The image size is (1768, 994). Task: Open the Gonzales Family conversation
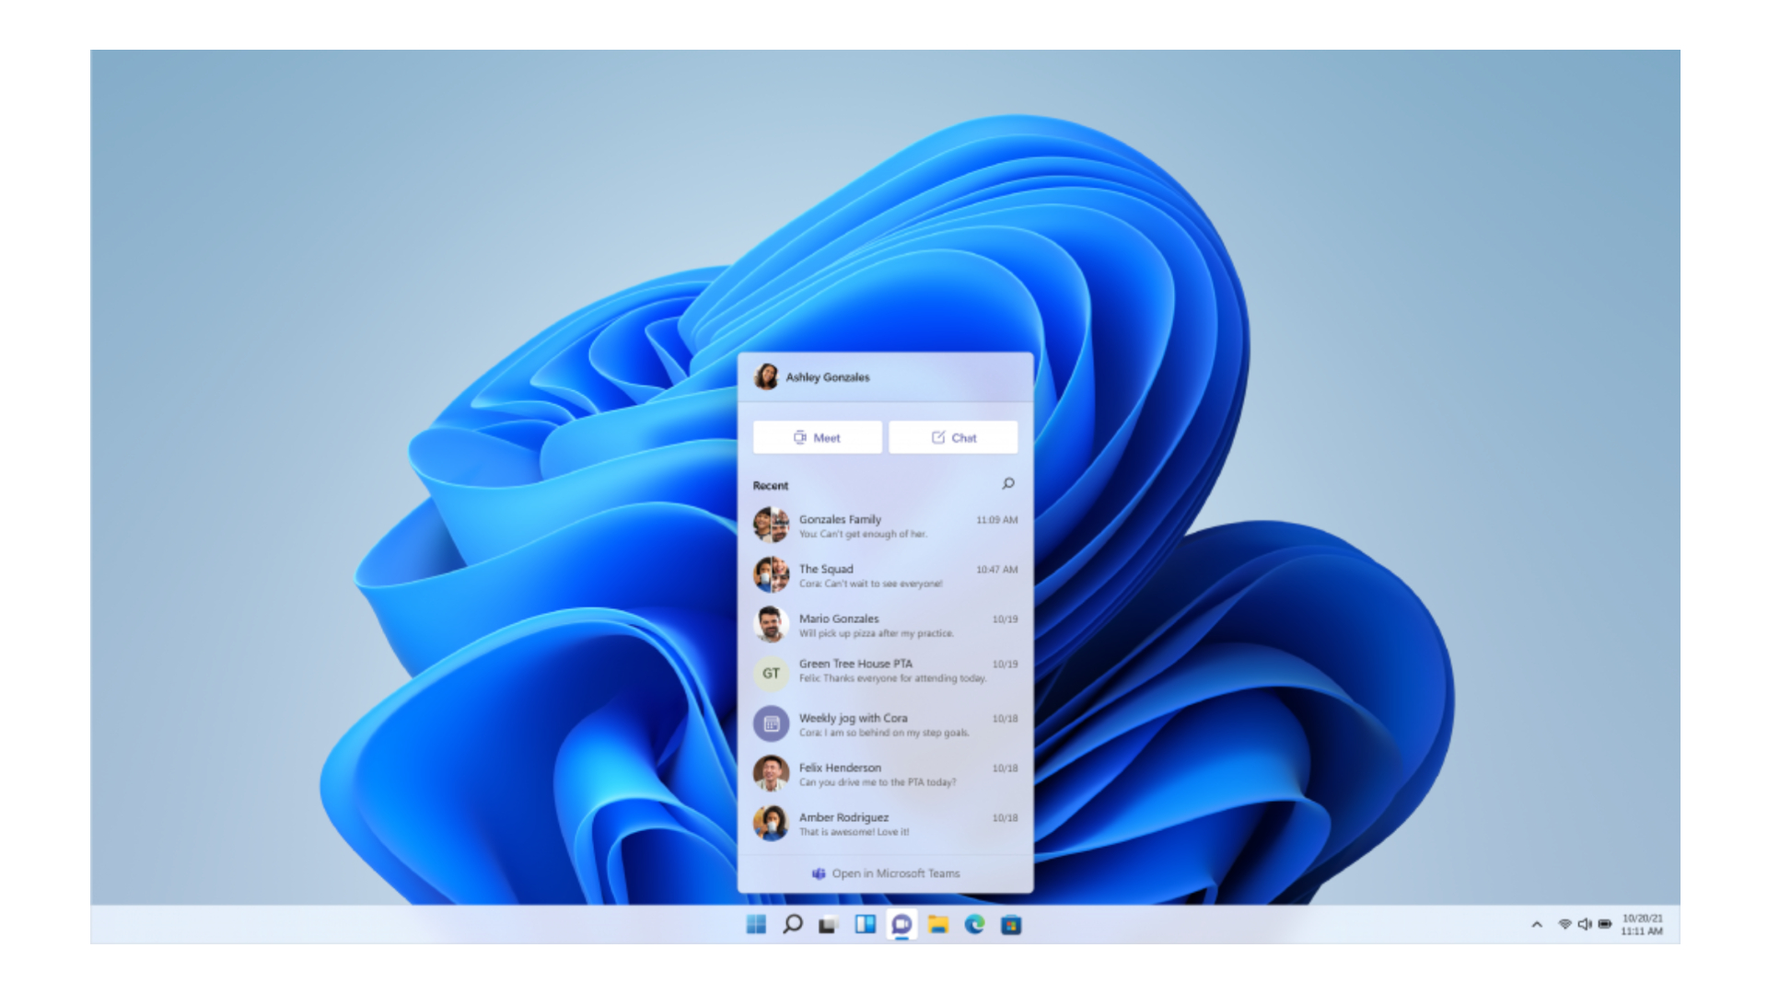(x=885, y=526)
